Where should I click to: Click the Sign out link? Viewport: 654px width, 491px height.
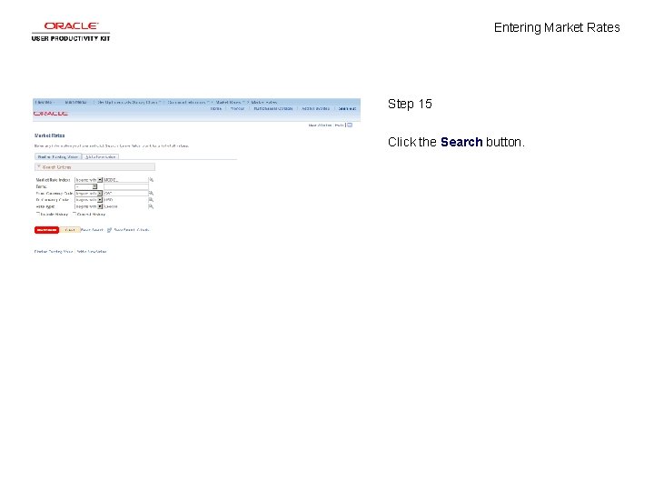click(x=347, y=108)
